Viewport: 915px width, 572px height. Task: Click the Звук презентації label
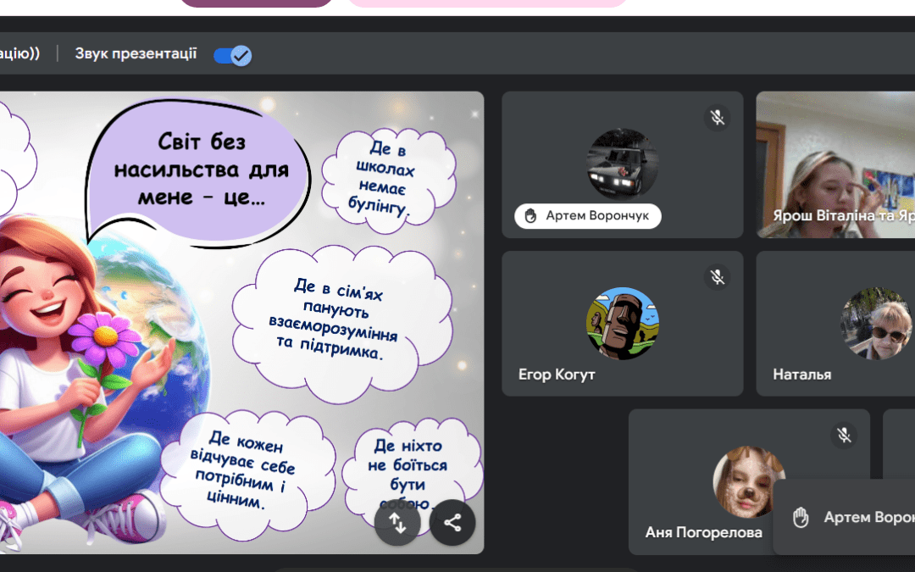136,53
